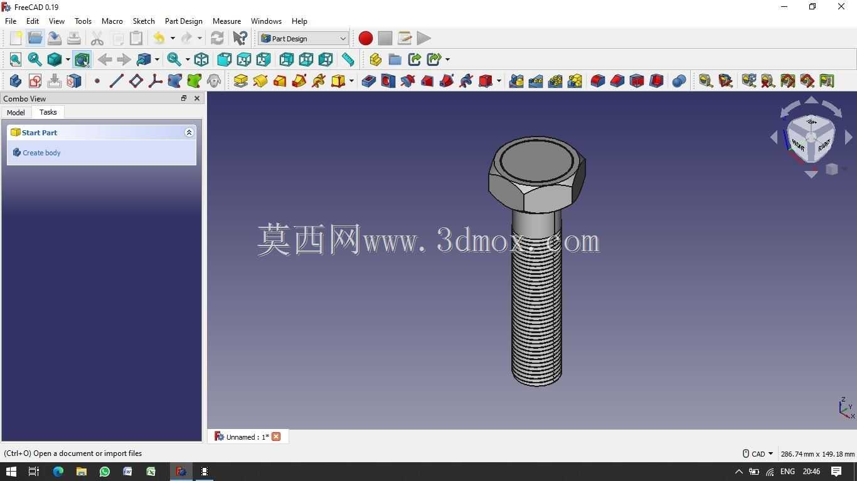
Task: Select the Polar pattern tool
Action: coord(555,81)
